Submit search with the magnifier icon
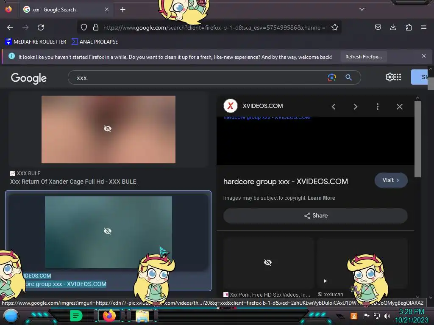The width and height of the screenshot is (434, 325). pyautogui.click(x=348, y=77)
